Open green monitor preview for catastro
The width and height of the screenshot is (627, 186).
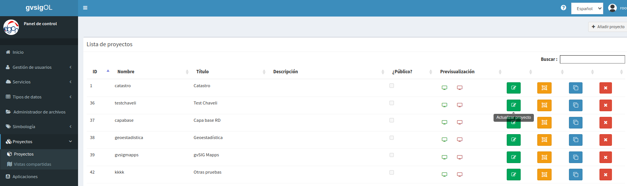click(445, 88)
